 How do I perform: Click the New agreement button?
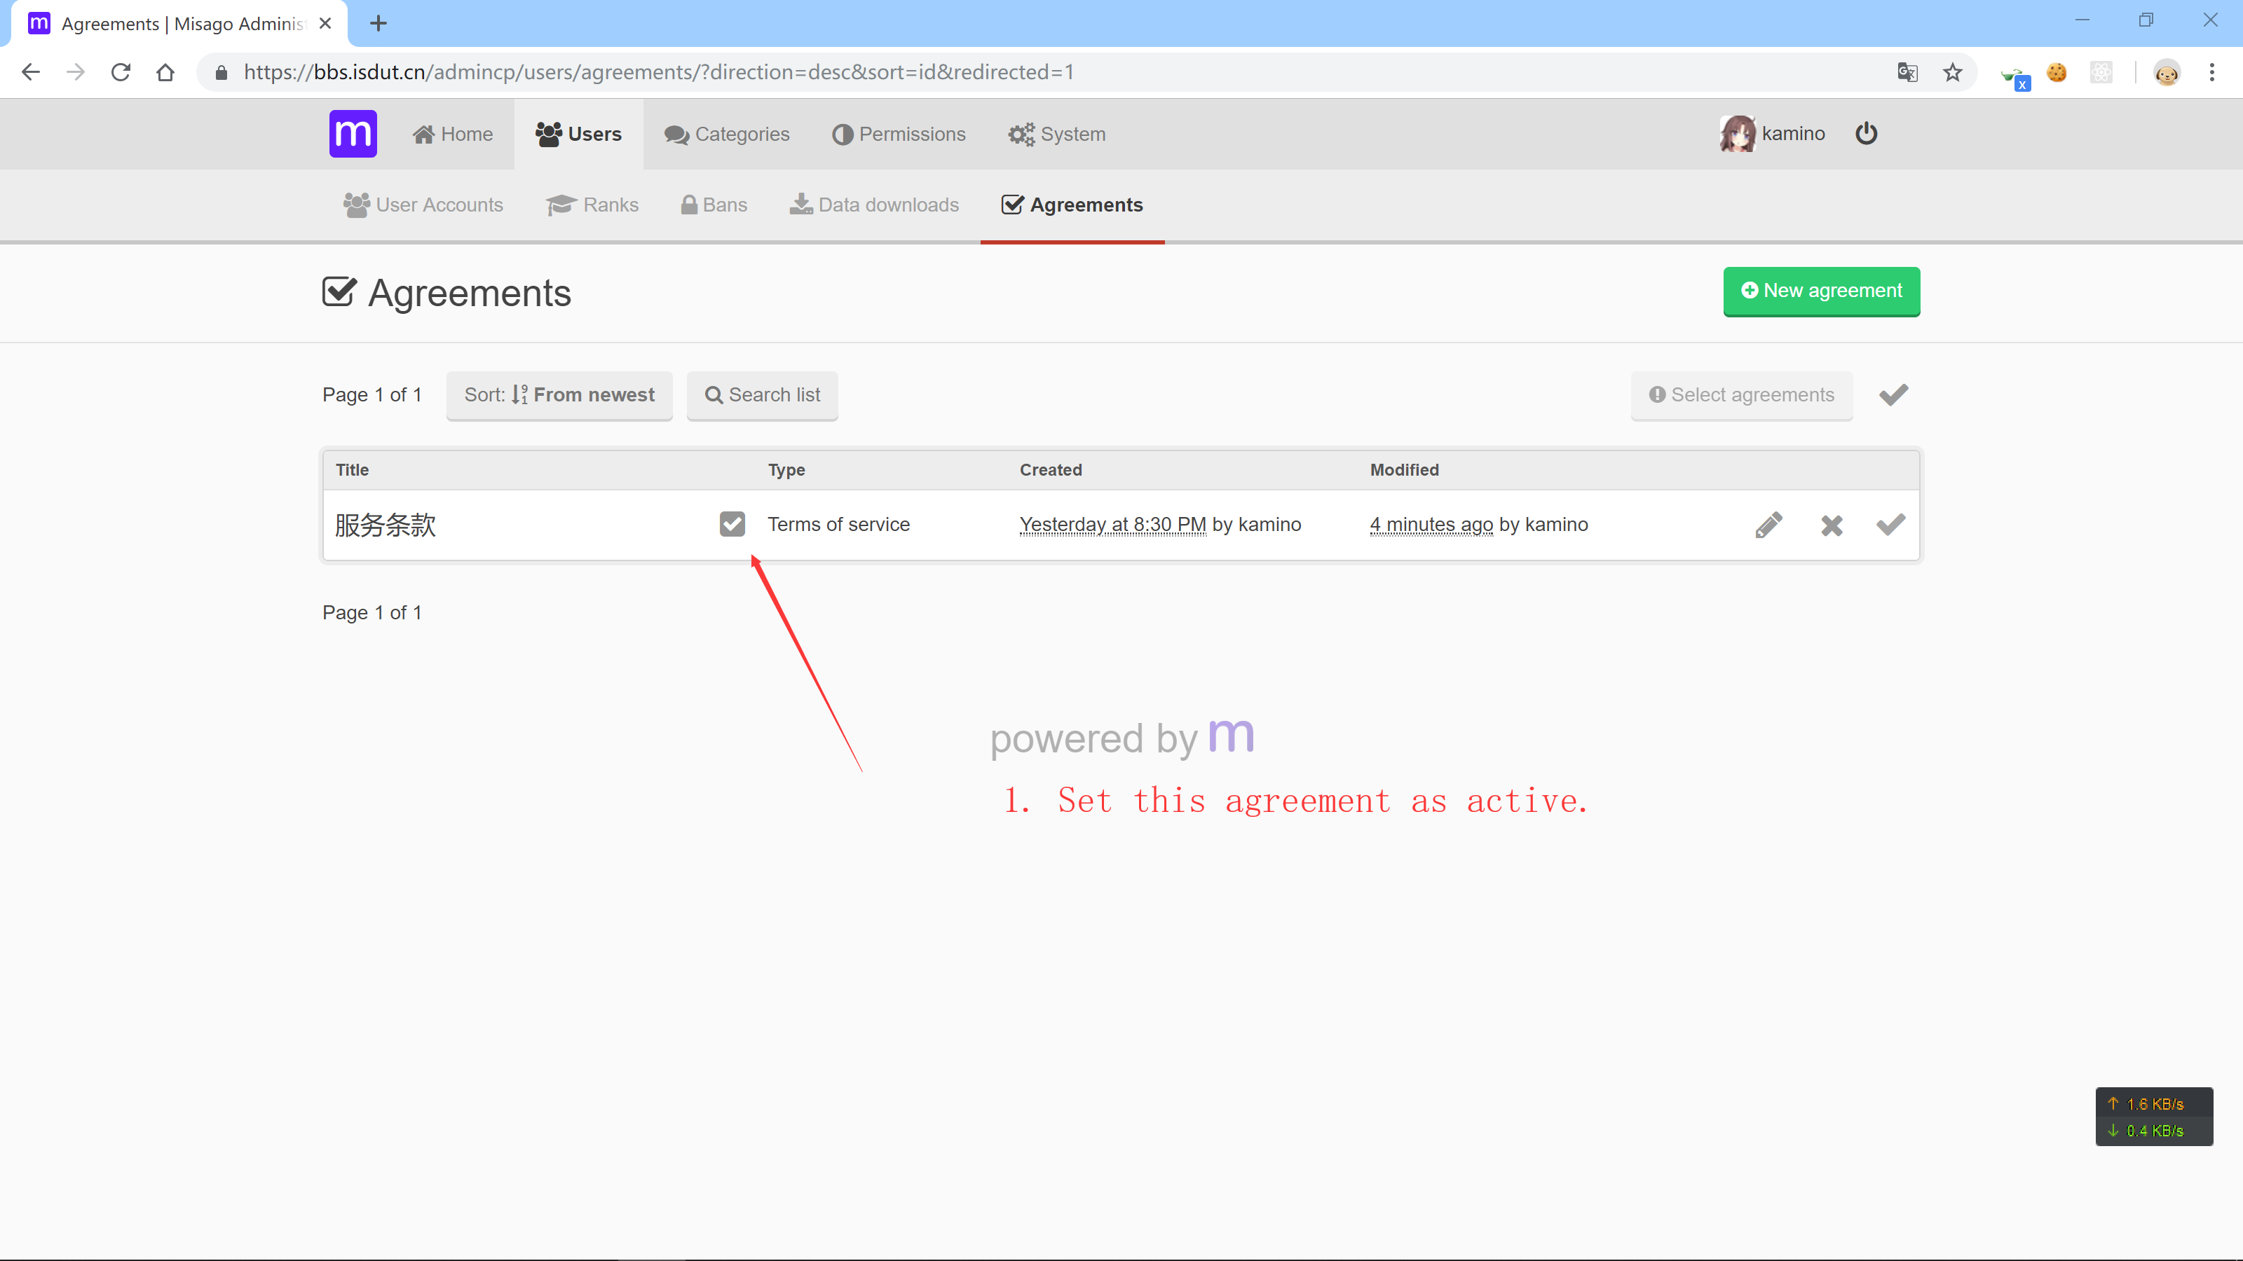point(1822,291)
